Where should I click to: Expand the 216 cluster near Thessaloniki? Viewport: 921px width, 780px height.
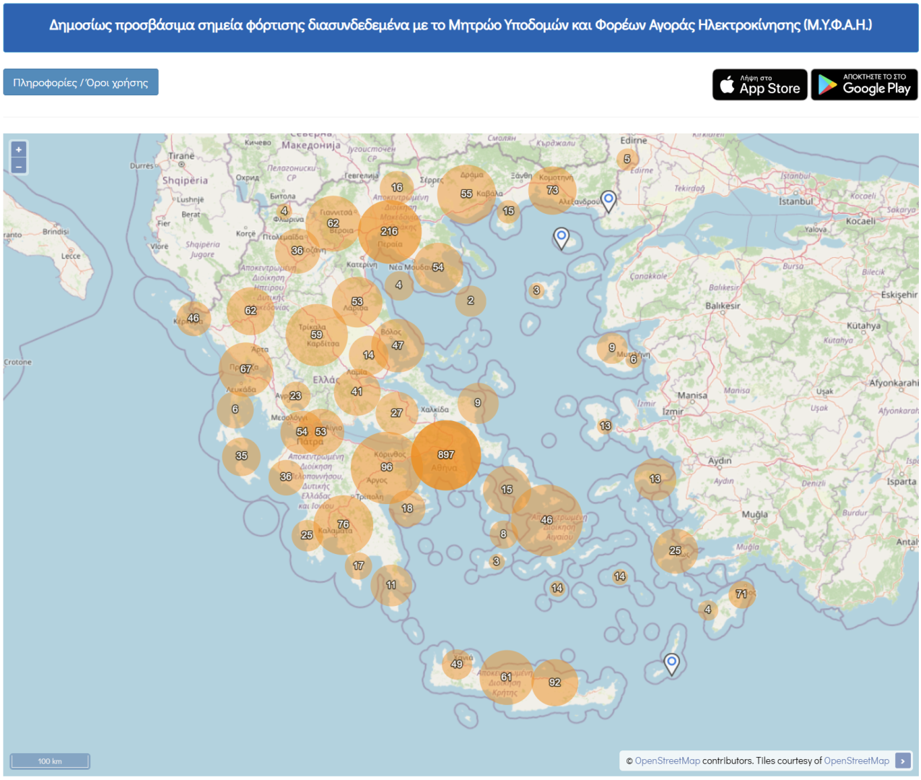click(389, 231)
